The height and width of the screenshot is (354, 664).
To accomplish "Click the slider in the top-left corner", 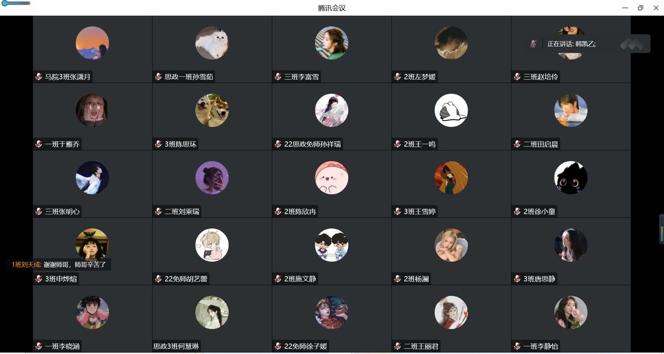I will [x=16, y=3].
